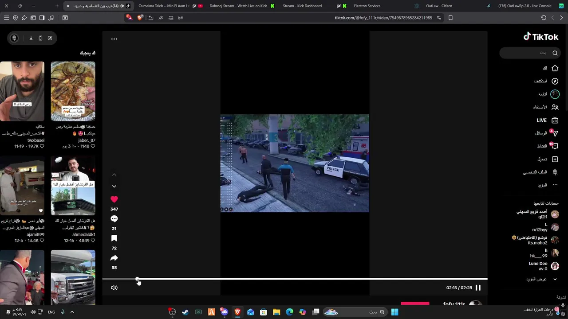Bookmark this page in address bar

coord(450,18)
